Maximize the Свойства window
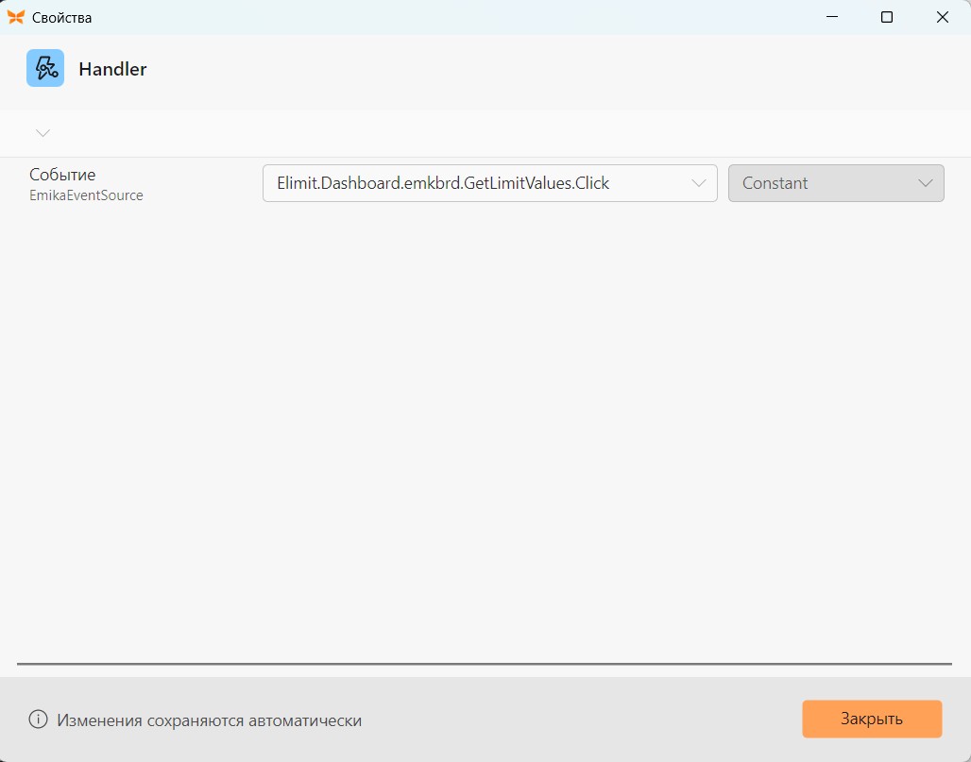 tap(887, 17)
